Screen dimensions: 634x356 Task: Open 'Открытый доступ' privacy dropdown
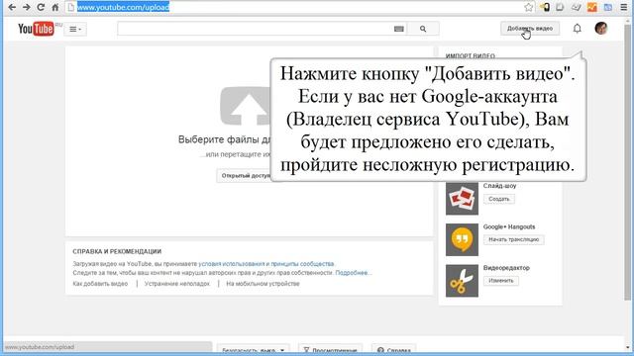[244, 176]
